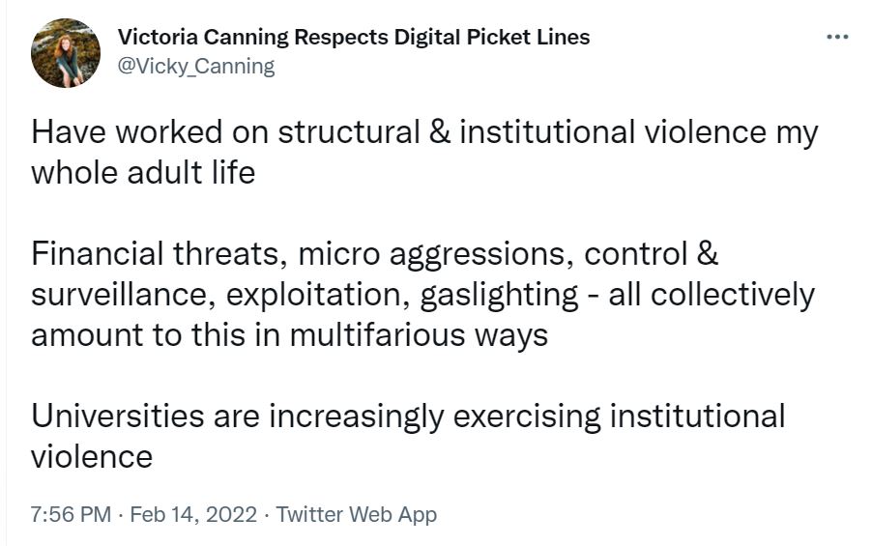Click the final word 'violence' on last line
This screenshot has width=872, height=546.
click(x=92, y=456)
